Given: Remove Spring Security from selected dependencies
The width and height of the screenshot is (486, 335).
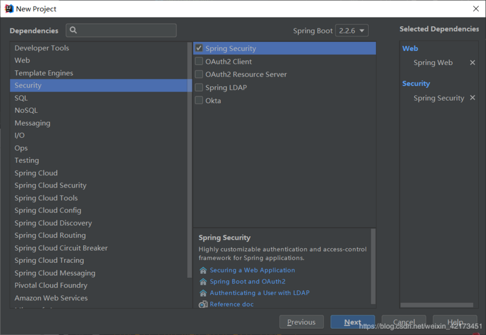Looking at the screenshot, I should click(x=473, y=98).
